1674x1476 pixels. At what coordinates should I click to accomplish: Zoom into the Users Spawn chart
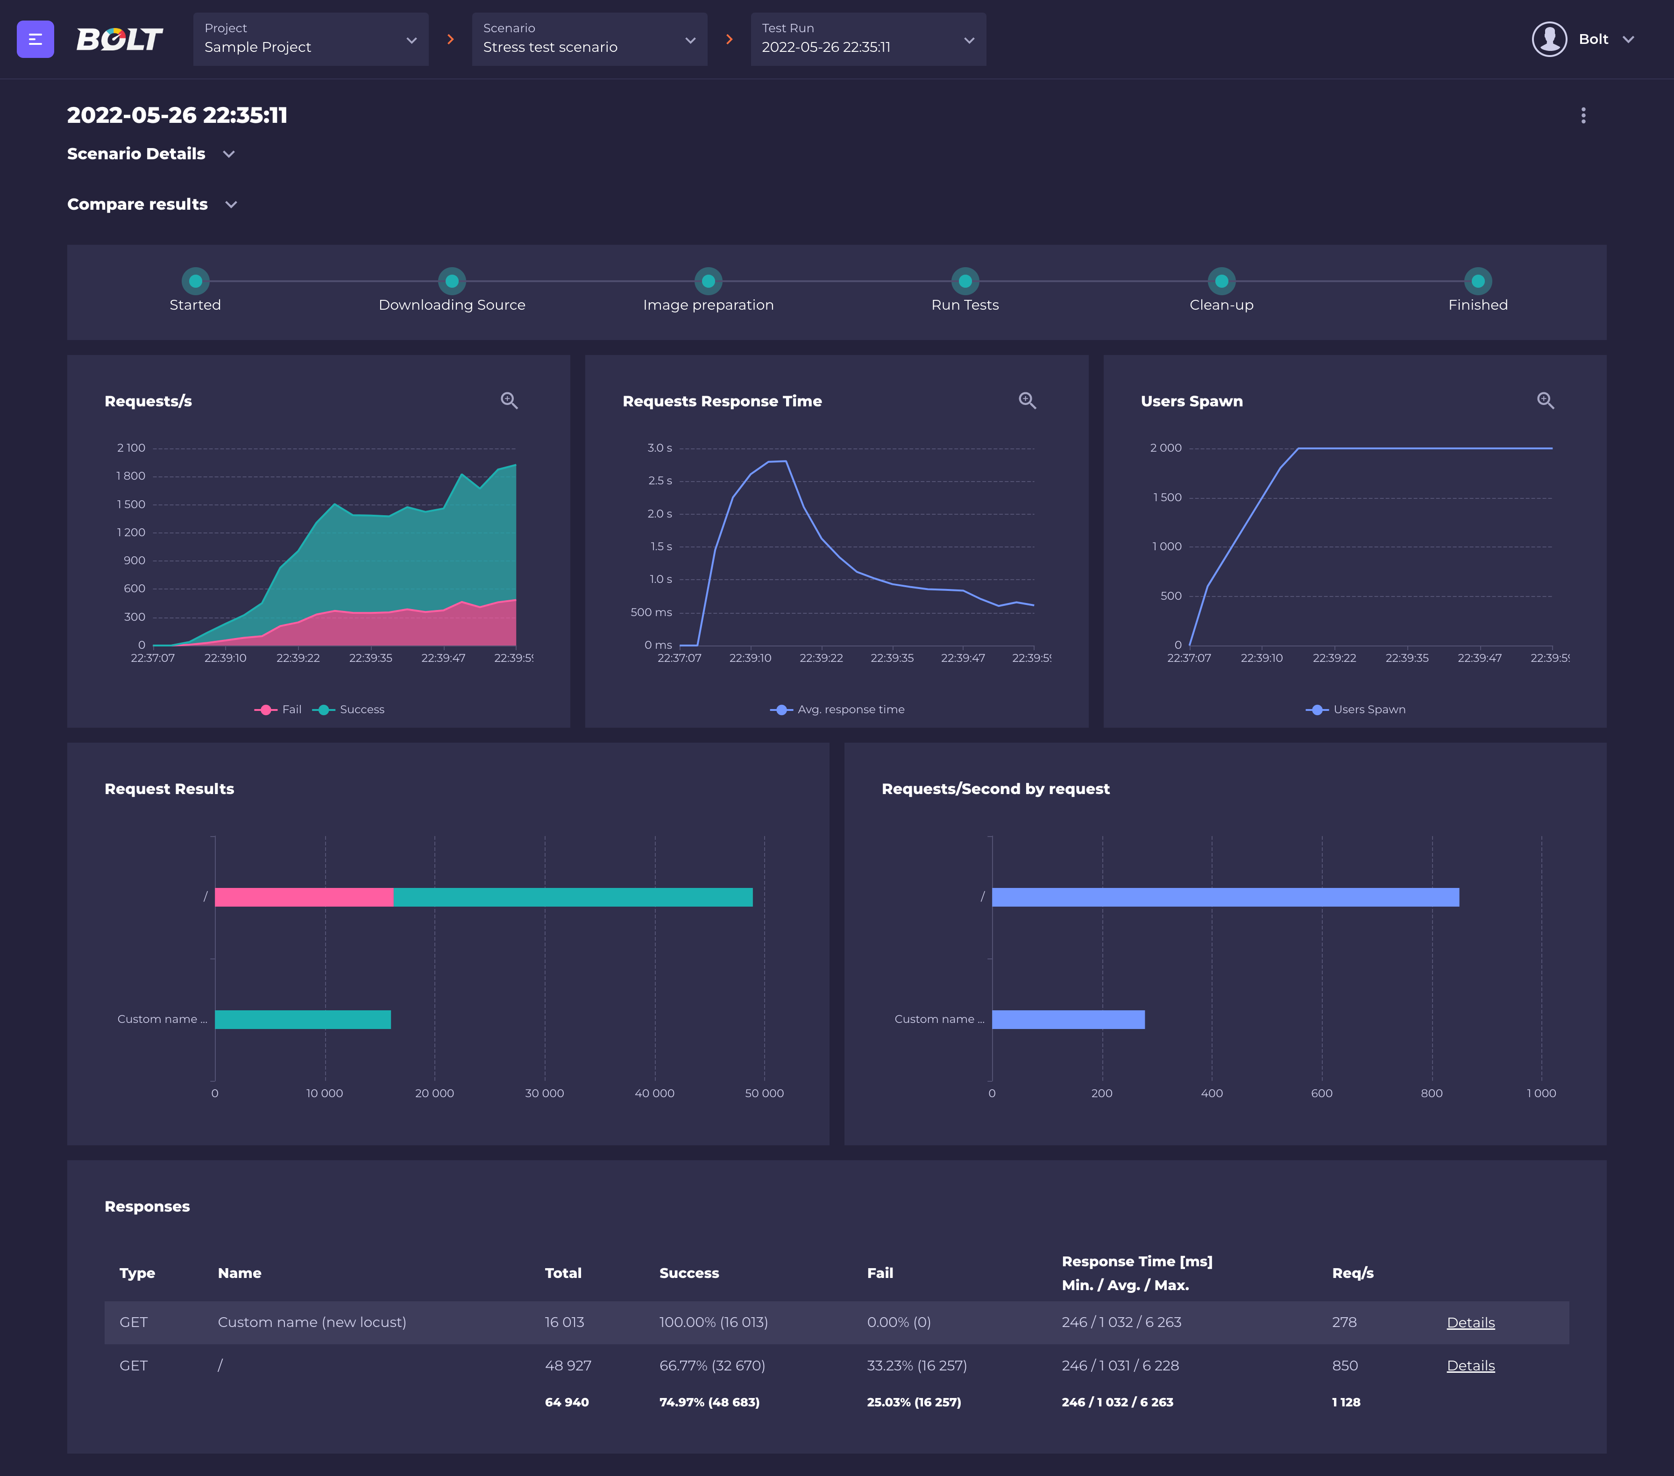click(x=1545, y=401)
